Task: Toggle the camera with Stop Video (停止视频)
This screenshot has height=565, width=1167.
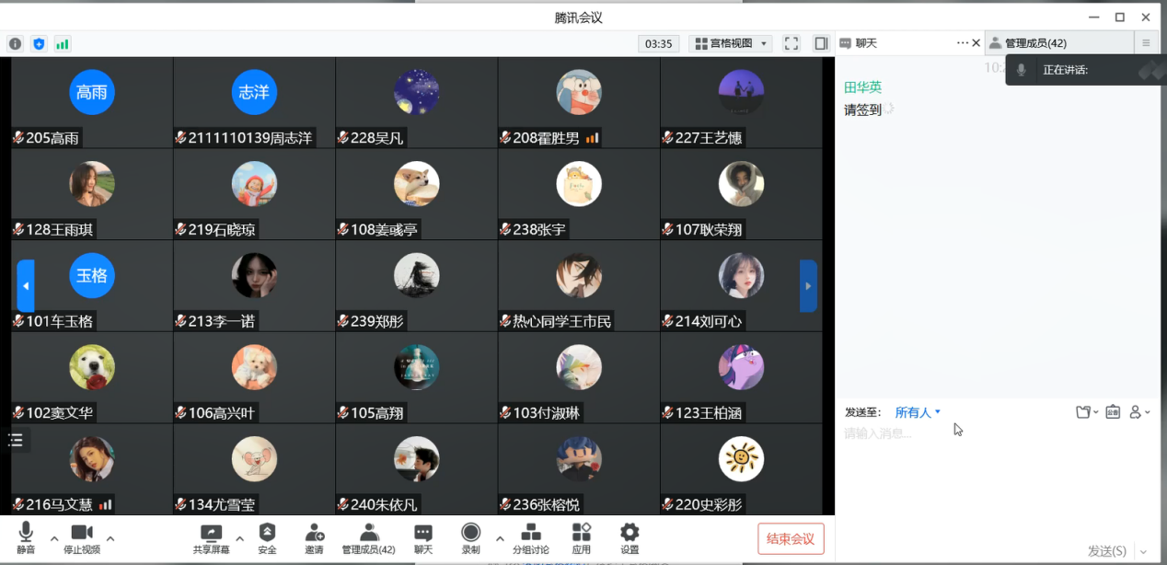Action: tap(82, 539)
